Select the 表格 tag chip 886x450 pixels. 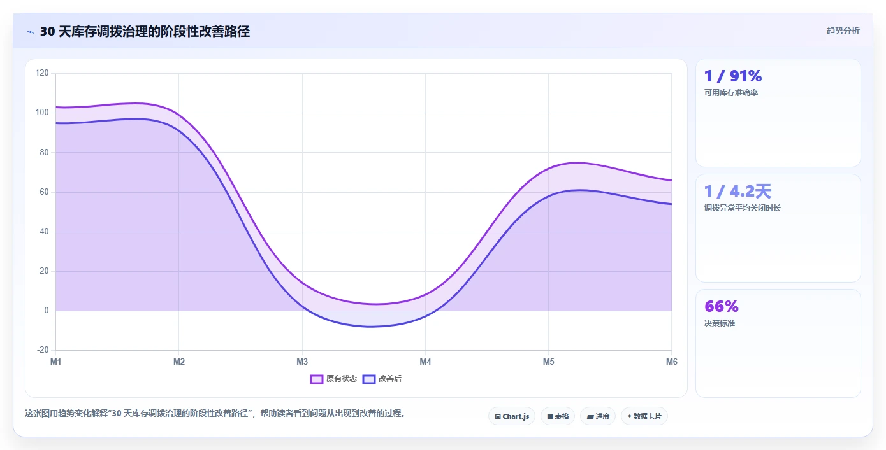[558, 416]
